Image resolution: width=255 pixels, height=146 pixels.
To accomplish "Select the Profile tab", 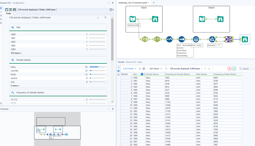I will click(x=8, y=13).
